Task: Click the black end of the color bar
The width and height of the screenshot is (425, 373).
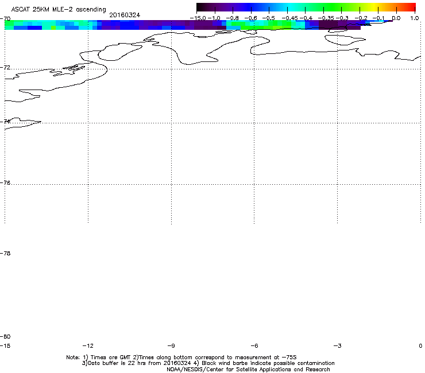Action: click(200, 7)
